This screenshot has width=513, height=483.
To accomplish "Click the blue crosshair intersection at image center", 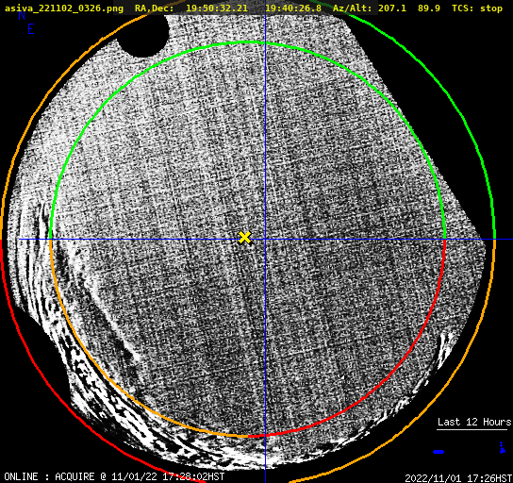I will pyautogui.click(x=265, y=240).
